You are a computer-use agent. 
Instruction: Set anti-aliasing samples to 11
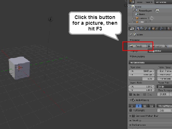pyautogui.click(x=145, y=106)
